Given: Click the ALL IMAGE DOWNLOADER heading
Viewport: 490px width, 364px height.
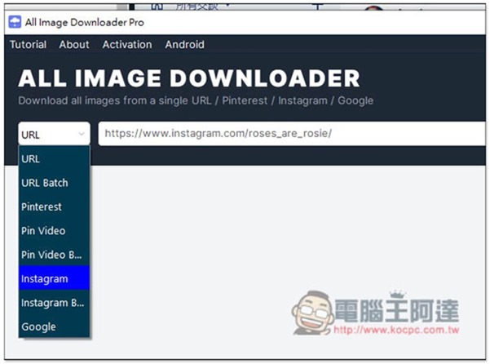Looking at the screenshot, I should point(189,78).
